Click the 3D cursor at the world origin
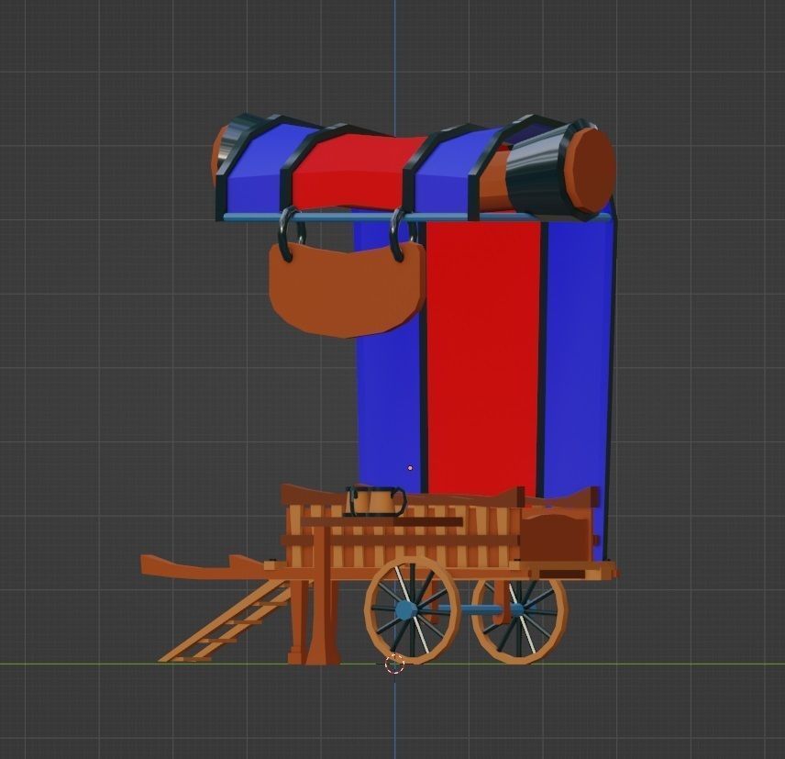 [x=394, y=664]
